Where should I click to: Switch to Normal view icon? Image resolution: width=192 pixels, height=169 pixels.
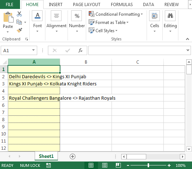[x=91, y=165]
